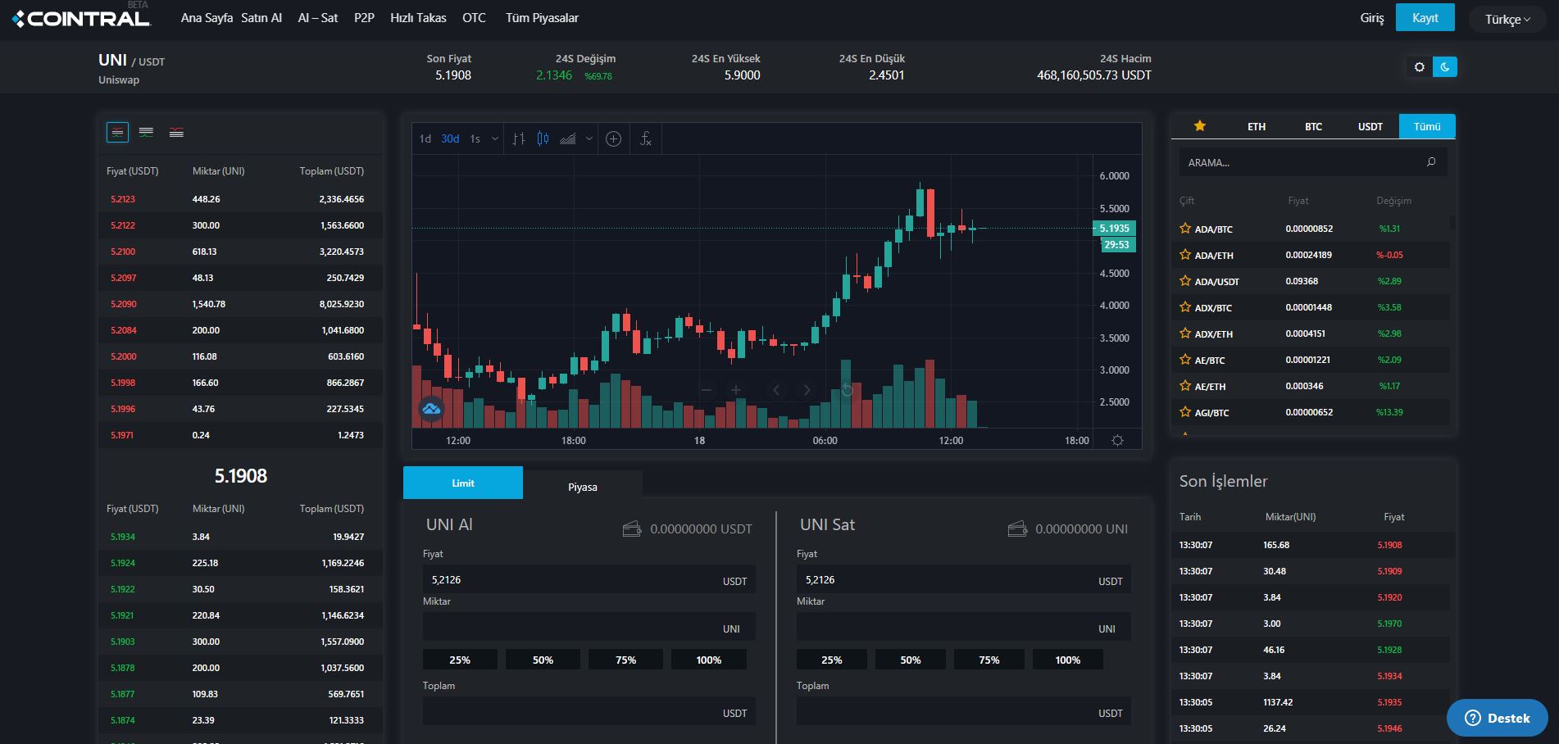Set sell amount to 50%
The width and height of the screenshot is (1559, 744).
[x=911, y=660]
